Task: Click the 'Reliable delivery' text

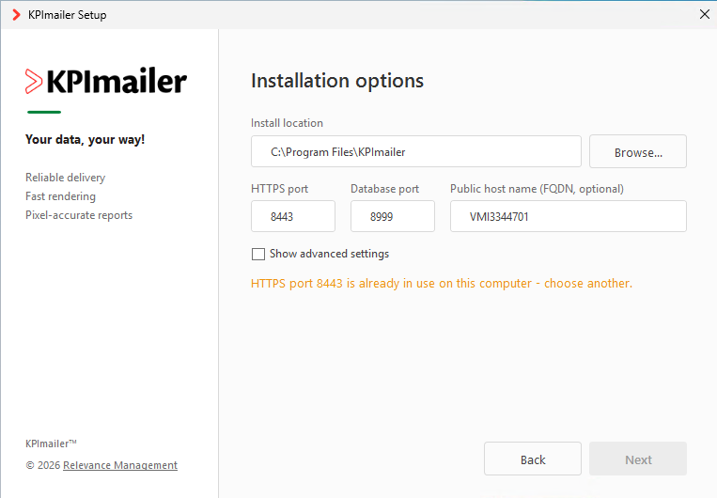Action: (66, 178)
